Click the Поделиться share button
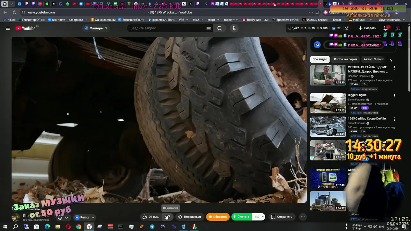Viewport: 411px width, 231px height. [189, 217]
